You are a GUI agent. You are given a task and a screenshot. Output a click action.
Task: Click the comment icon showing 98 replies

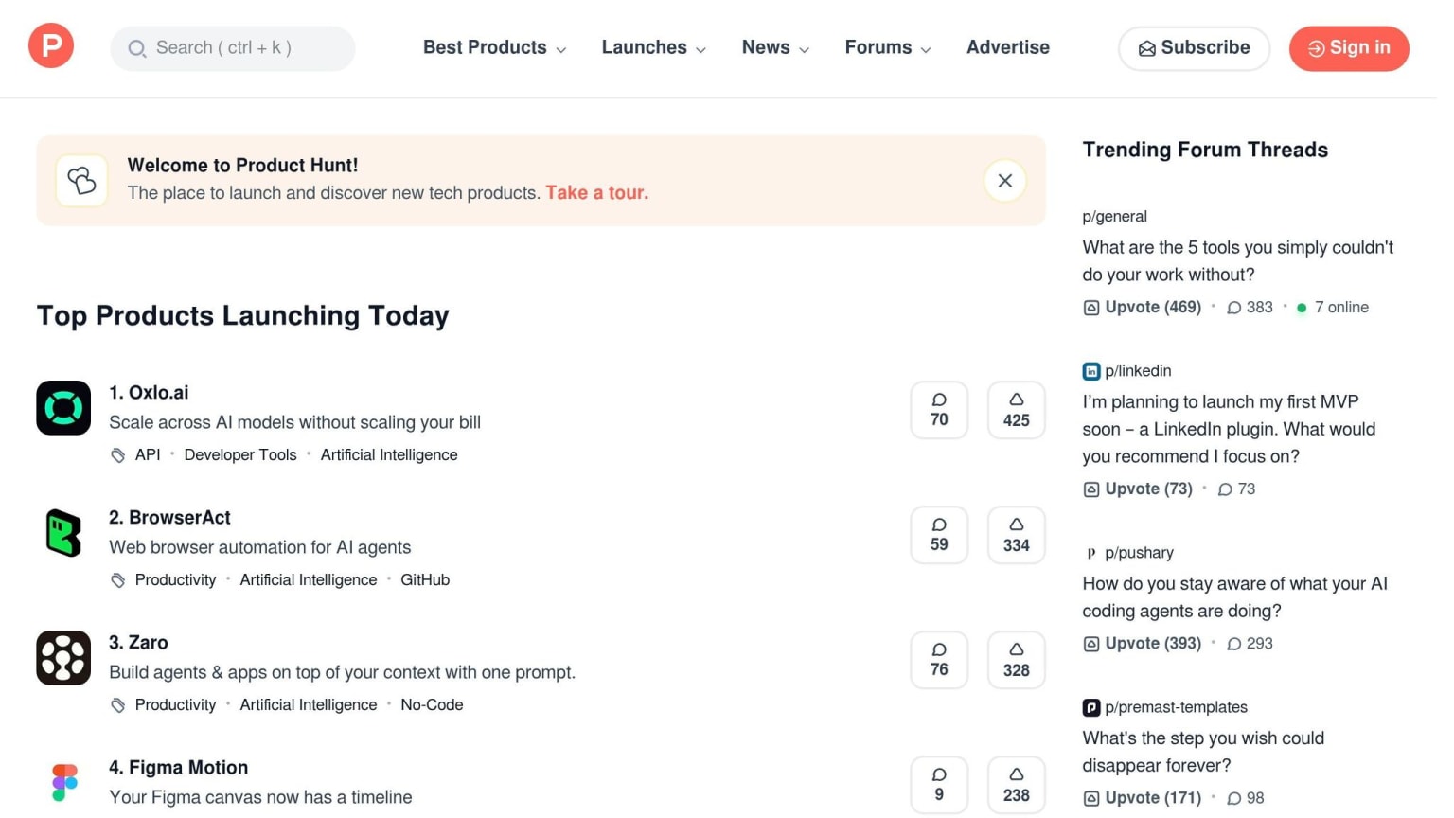(x=1234, y=798)
